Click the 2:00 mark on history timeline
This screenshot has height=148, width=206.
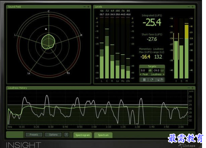(181, 127)
